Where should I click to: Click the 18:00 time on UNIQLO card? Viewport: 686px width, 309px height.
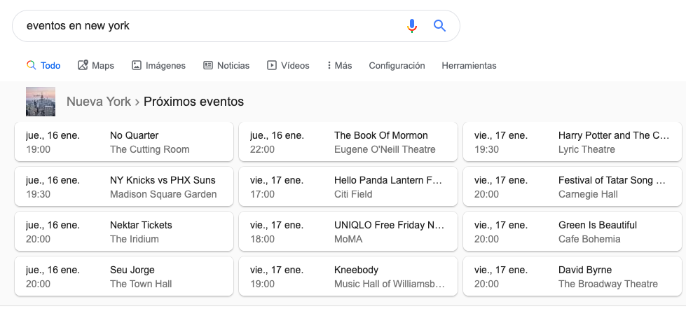pos(263,239)
